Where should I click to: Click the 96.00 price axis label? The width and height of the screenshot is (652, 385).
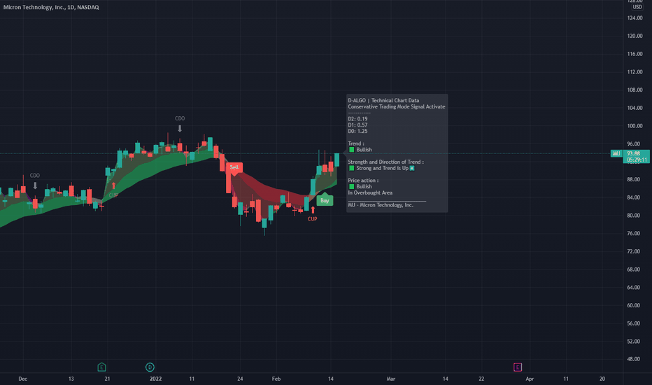click(635, 143)
